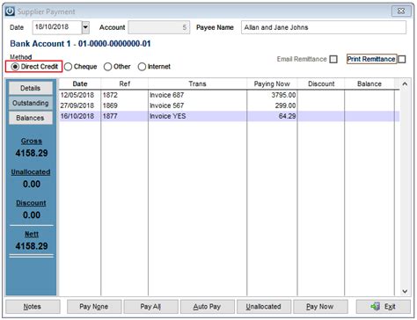Click into the Payee Name field
Screen dimensions: 417x320
324,27
